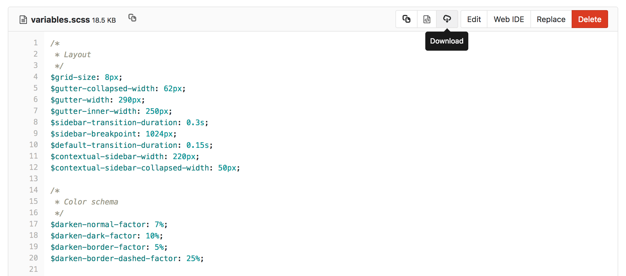The image size is (626, 276).
Task: Launch the Web IDE
Action: click(509, 19)
